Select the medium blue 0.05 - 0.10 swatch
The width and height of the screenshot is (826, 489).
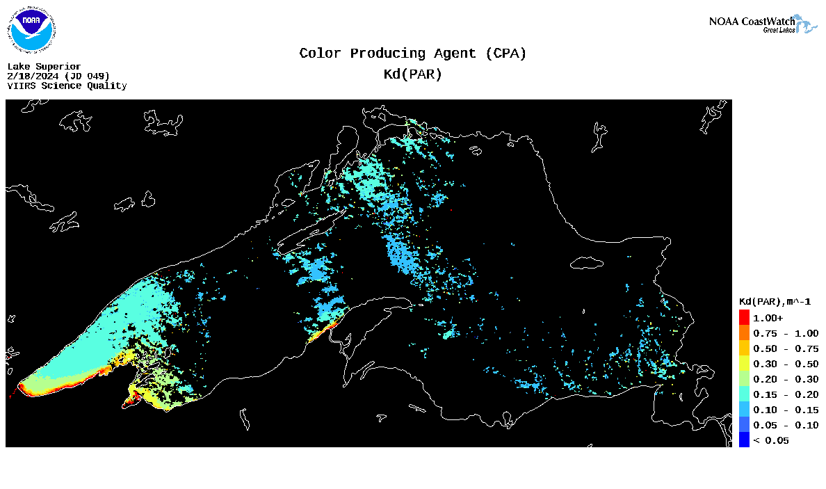click(744, 425)
